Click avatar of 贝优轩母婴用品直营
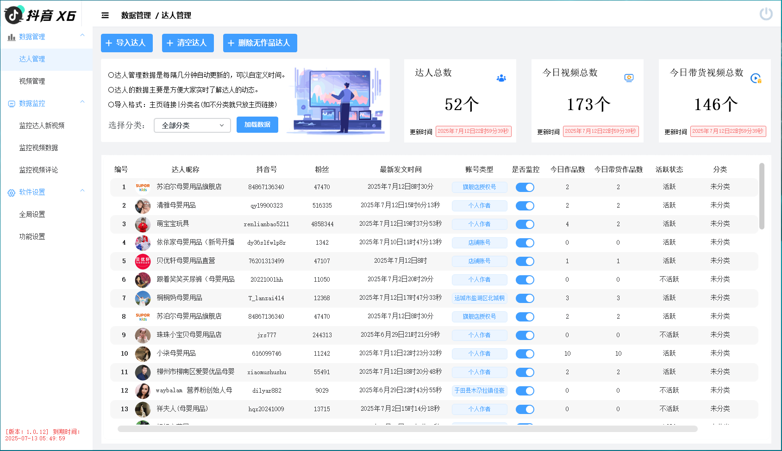This screenshot has width=782, height=451. pos(143,261)
